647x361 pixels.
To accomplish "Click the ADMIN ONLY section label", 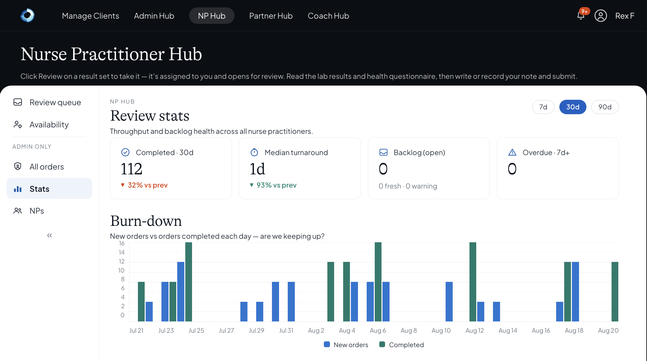I will tap(32, 147).
